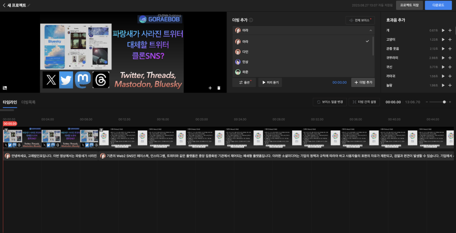The width and height of the screenshot is (456, 233).
Task: Choose the 다인 voice
Action: click(x=302, y=52)
